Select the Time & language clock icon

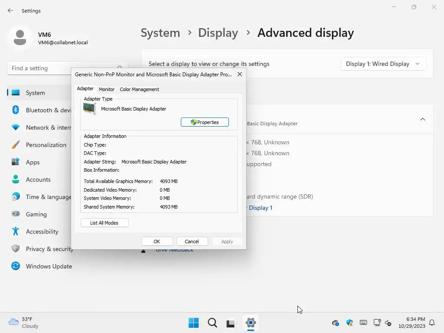point(16,196)
